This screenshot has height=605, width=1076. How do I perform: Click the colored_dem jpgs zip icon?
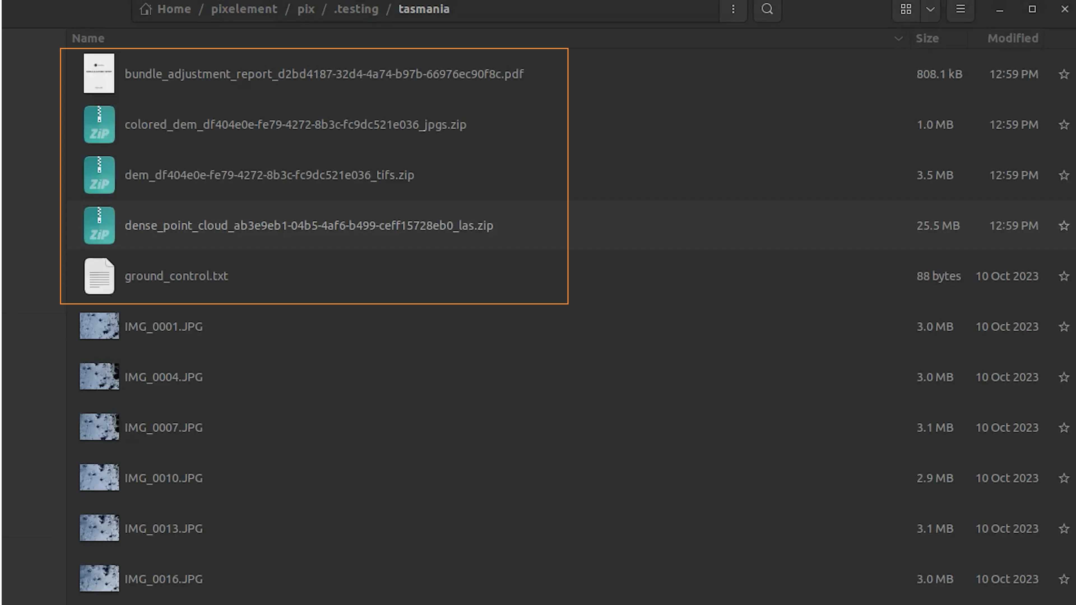[x=99, y=124]
